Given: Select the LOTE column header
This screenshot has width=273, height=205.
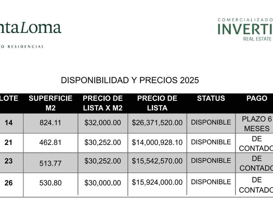Looking at the screenshot, I should [x=9, y=98].
